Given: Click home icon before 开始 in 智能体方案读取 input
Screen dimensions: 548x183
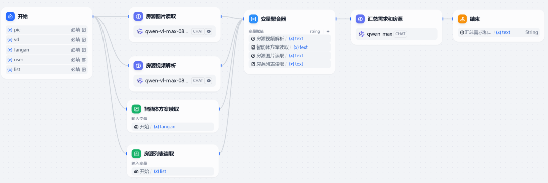Looking at the screenshot, I should (x=136, y=127).
